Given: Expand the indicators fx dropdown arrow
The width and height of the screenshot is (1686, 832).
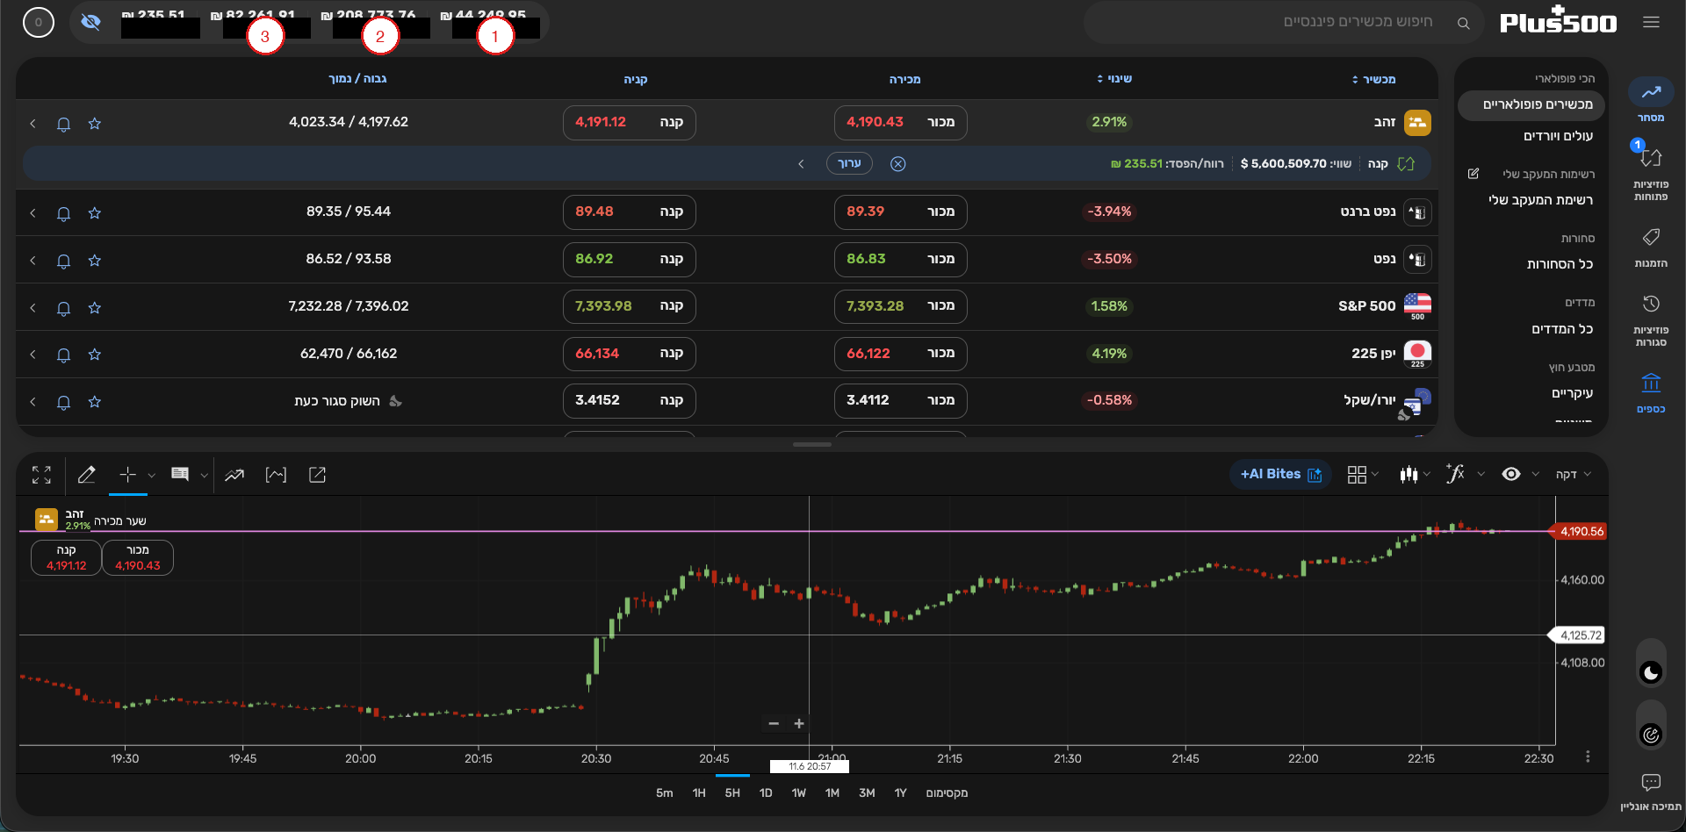Looking at the screenshot, I should coord(1481,474).
